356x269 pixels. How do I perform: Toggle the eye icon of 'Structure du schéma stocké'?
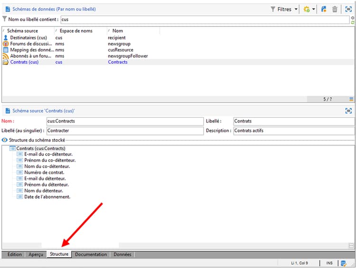coord(5,140)
